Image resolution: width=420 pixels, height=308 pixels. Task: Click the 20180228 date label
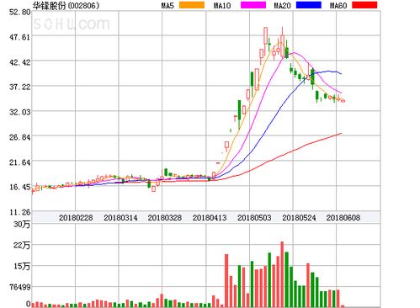point(76,218)
